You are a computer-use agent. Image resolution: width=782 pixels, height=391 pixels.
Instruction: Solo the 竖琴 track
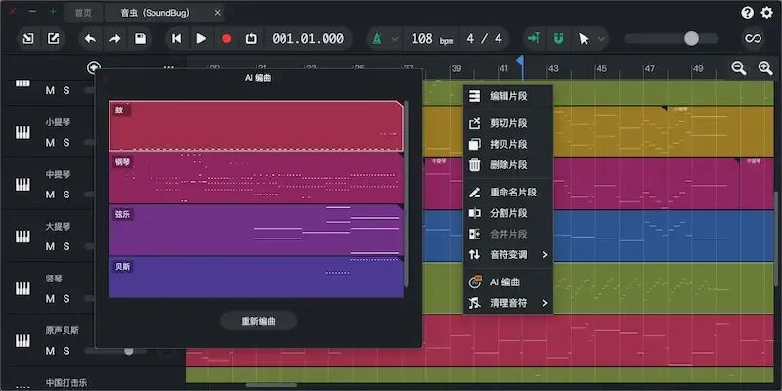(x=66, y=299)
